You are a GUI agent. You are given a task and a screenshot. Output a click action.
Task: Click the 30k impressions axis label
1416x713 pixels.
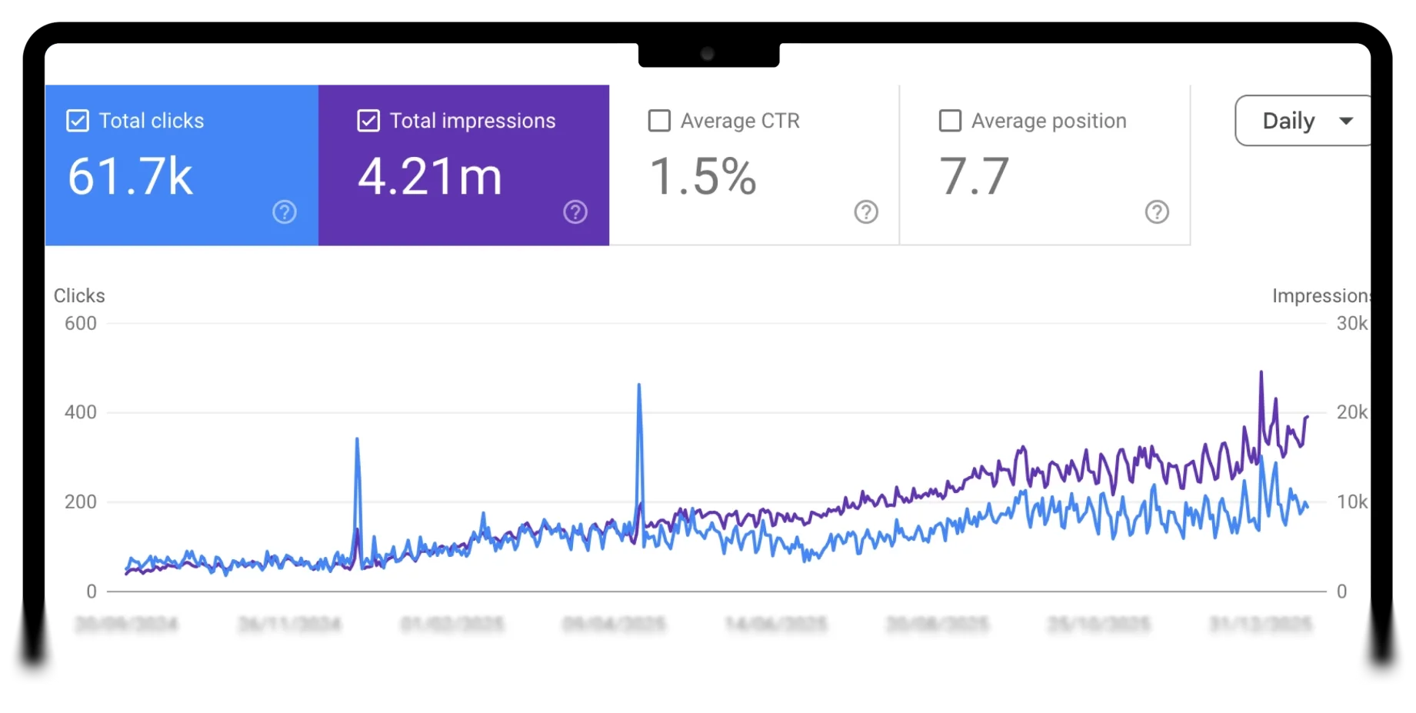1351,324
